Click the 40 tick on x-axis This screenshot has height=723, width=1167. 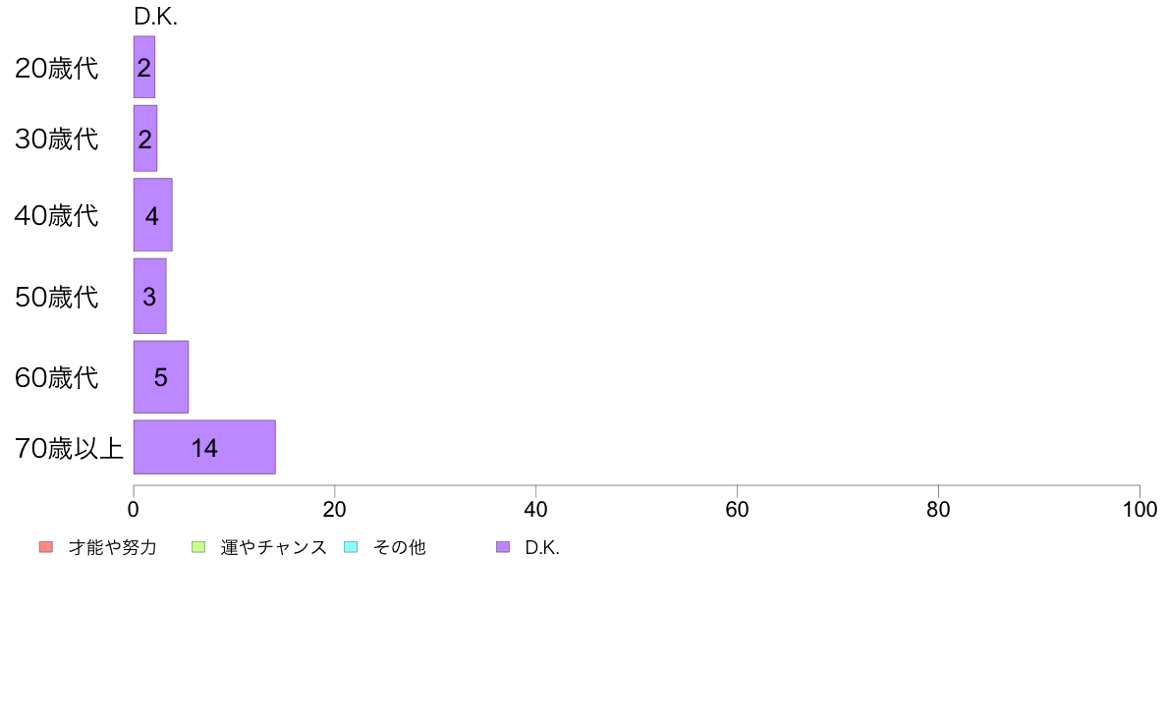coord(536,509)
